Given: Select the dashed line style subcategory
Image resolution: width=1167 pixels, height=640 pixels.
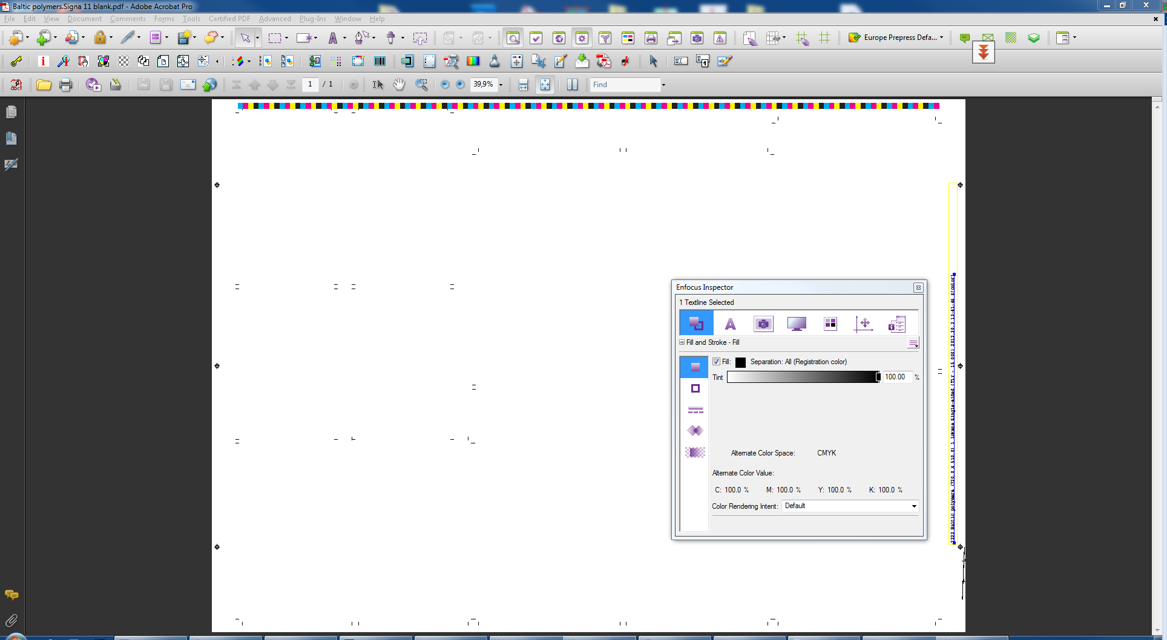Looking at the screenshot, I should 695,410.
